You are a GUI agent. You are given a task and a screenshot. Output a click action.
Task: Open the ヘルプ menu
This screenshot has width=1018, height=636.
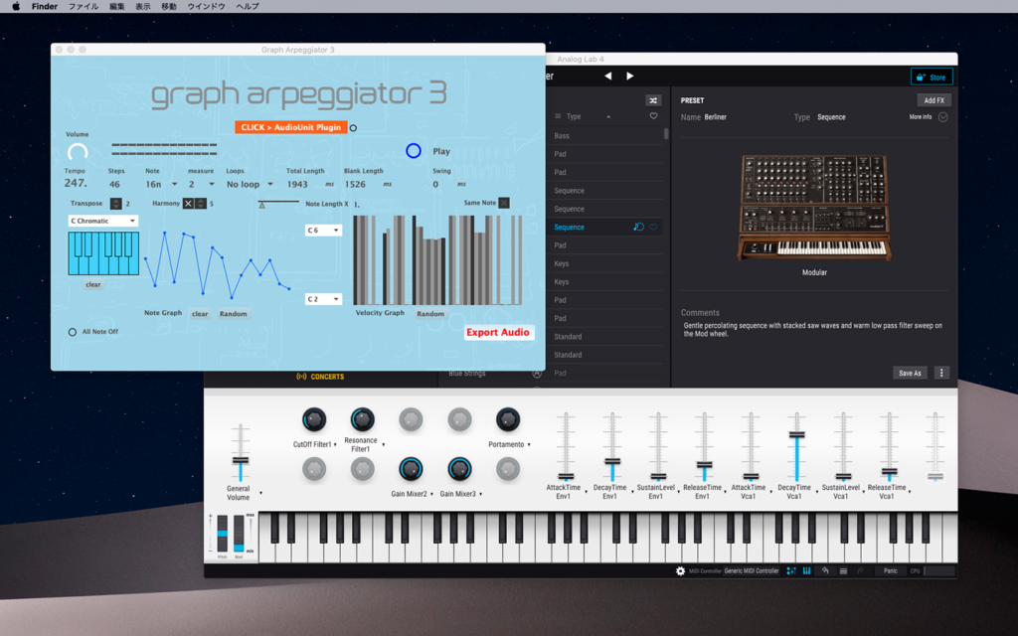(248, 7)
